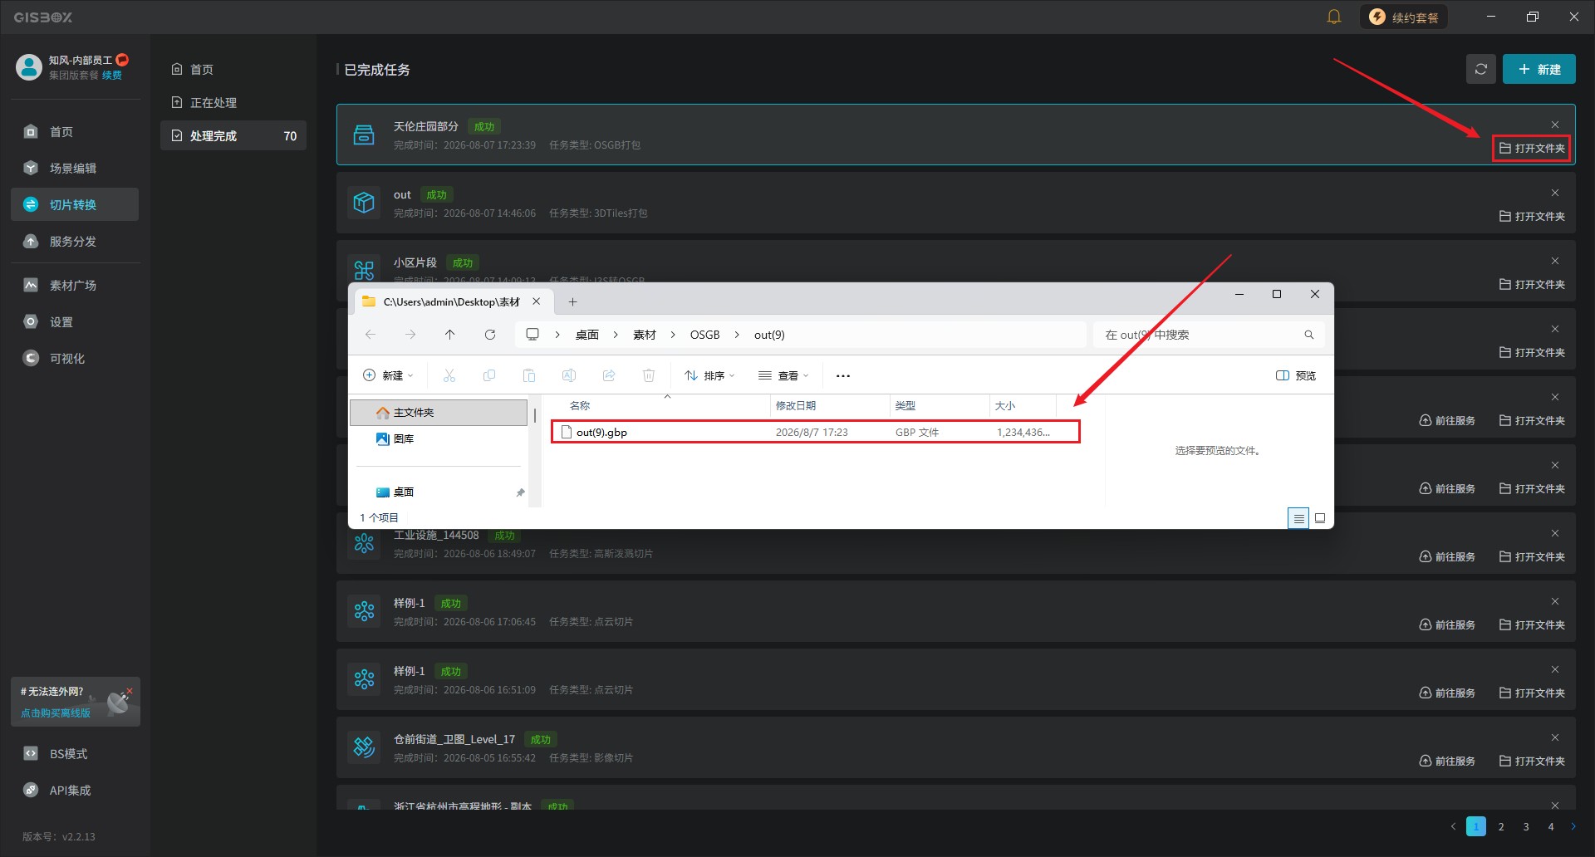Select 切片转换 in the sidebar
Image resolution: width=1595 pixels, height=857 pixels.
click(x=75, y=204)
